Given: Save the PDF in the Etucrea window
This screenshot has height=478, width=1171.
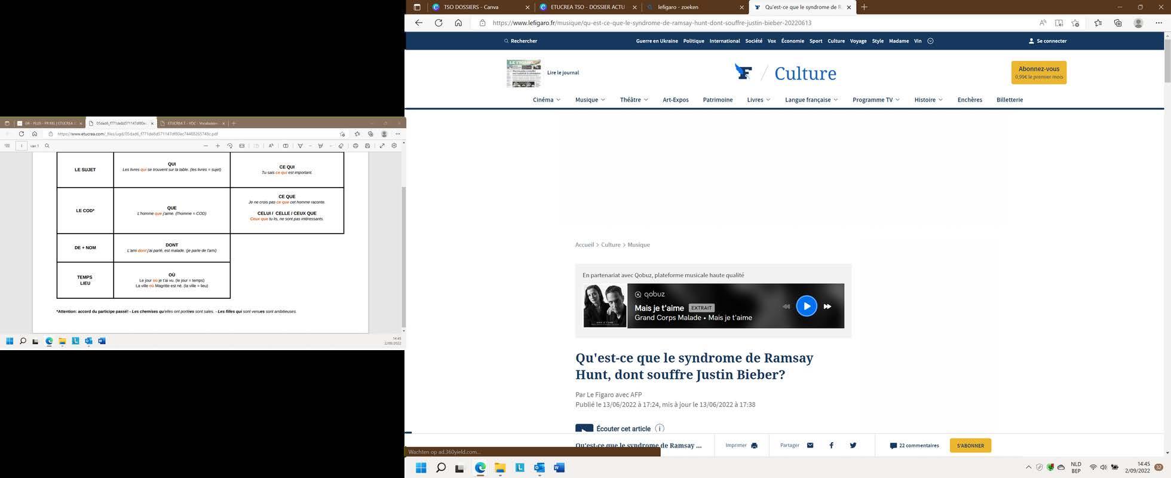Looking at the screenshot, I should tap(367, 146).
